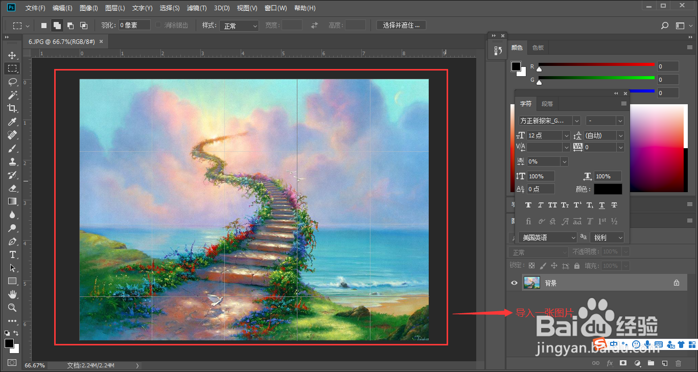Select the Hand tool
698x372 pixels.
(x=12, y=294)
